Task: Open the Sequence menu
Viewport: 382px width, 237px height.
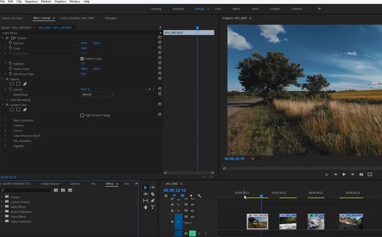Action: 31,1
